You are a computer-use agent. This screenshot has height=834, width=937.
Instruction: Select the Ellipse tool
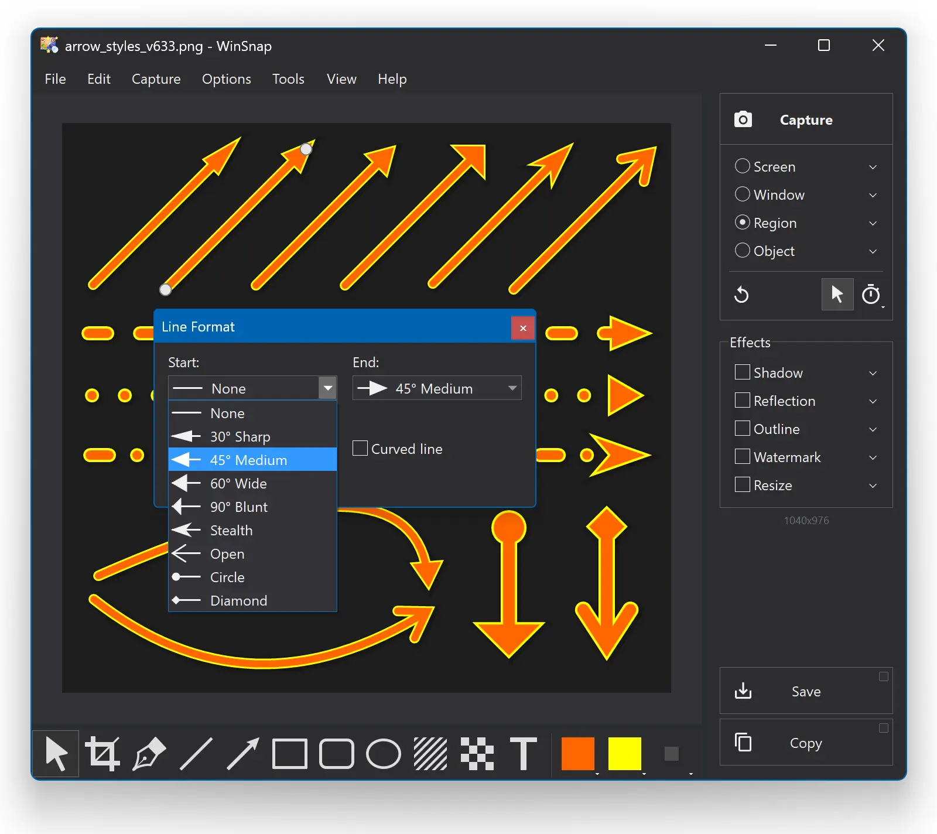(384, 754)
